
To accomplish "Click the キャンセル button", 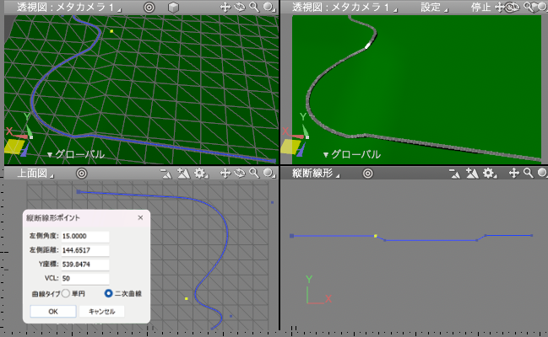I will click(x=101, y=312).
